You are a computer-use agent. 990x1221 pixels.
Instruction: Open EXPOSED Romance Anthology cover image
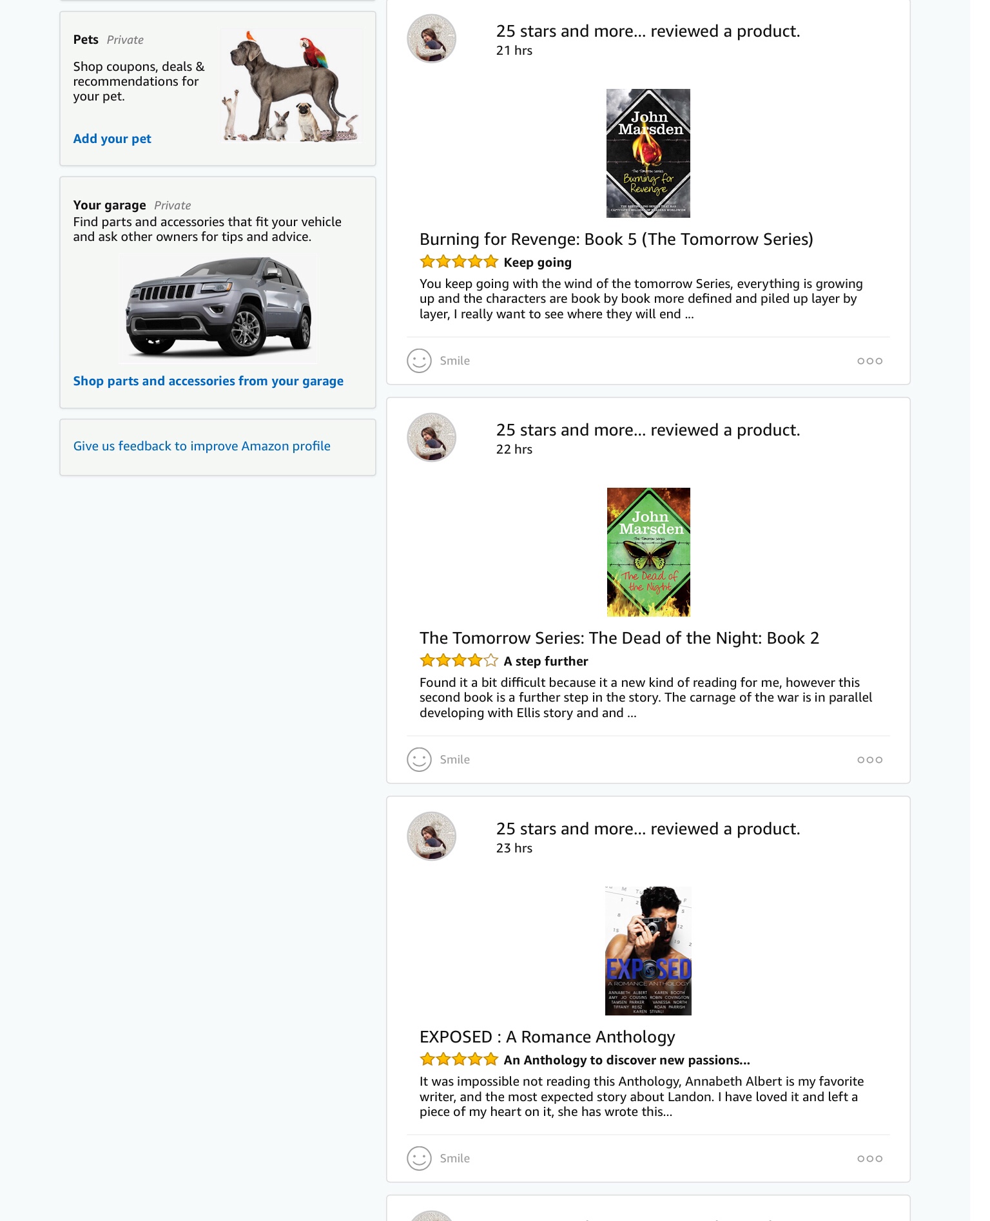pos(648,951)
